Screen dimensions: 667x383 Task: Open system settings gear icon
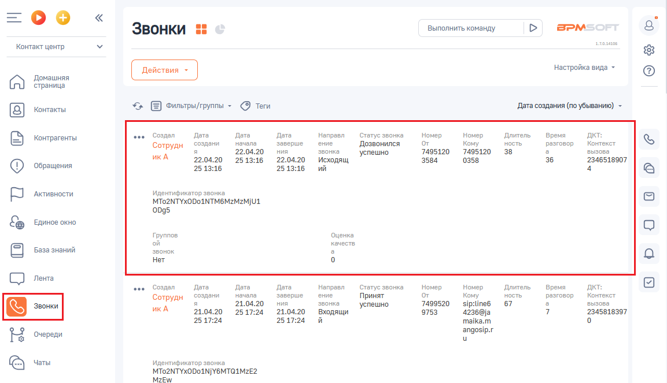(649, 50)
